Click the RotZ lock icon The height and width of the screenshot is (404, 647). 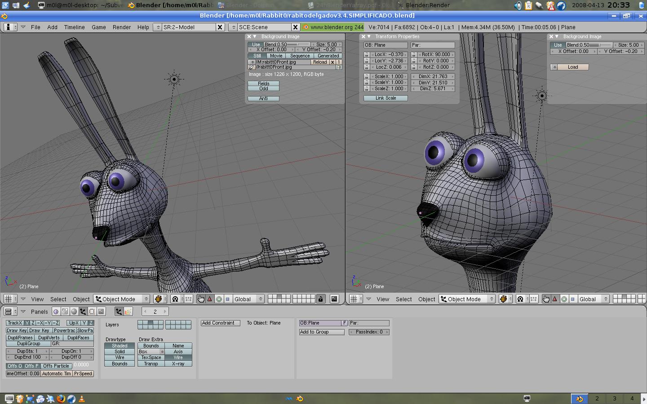[x=414, y=67]
